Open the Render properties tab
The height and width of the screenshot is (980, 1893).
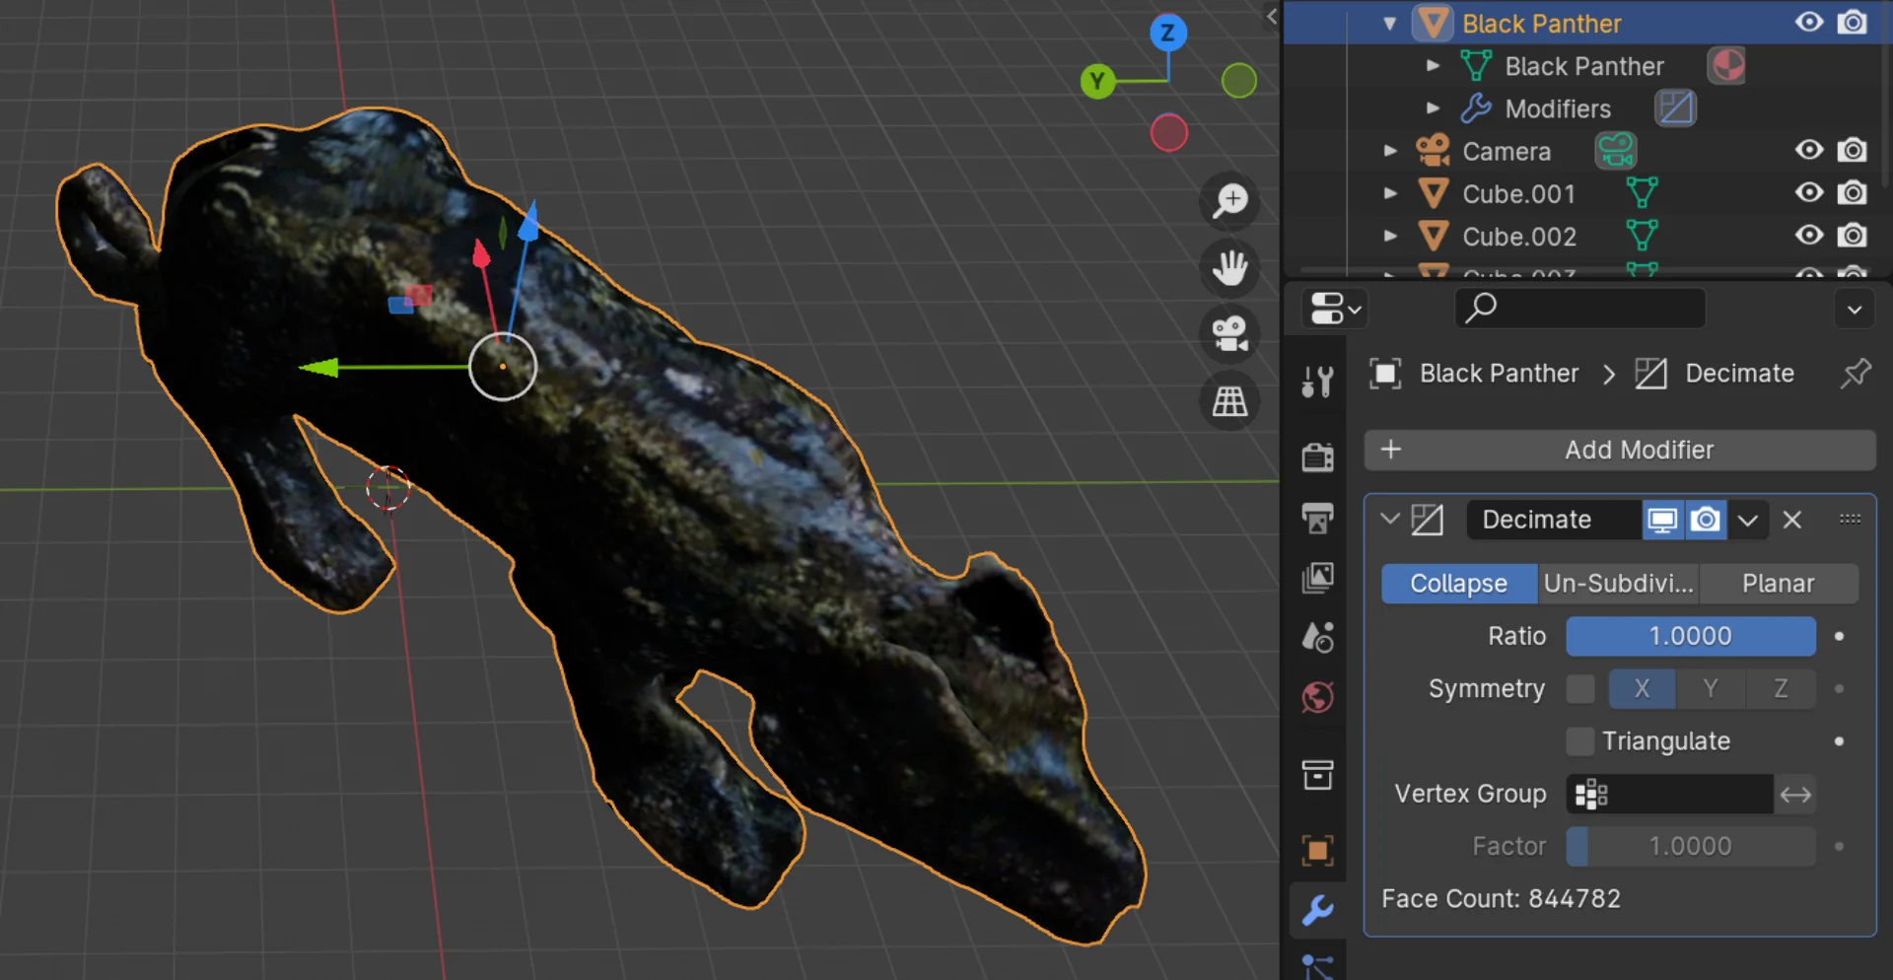pos(1317,457)
